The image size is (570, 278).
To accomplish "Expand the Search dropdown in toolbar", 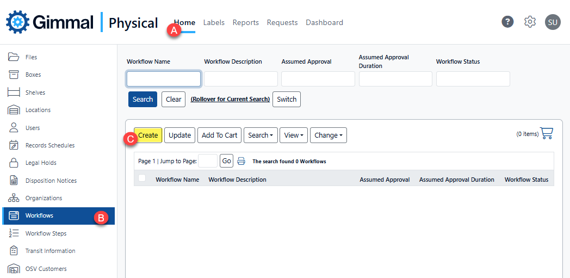I will click(261, 135).
